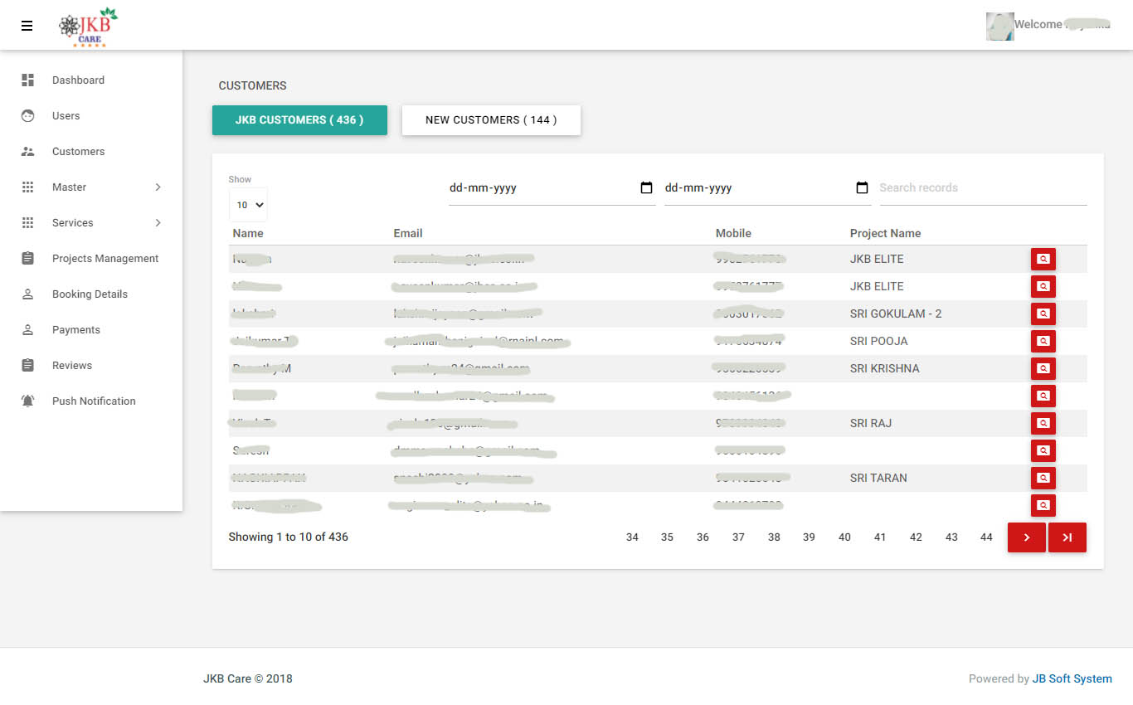Click Showing 1 to 10 of 436 text
The width and height of the screenshot is (1133, 705).
click(x=288, y=537)
